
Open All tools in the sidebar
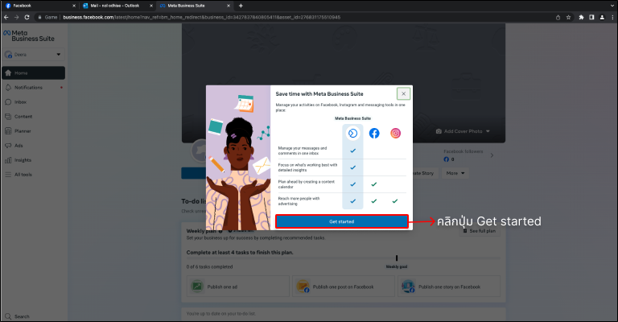(x=34, y=175)
